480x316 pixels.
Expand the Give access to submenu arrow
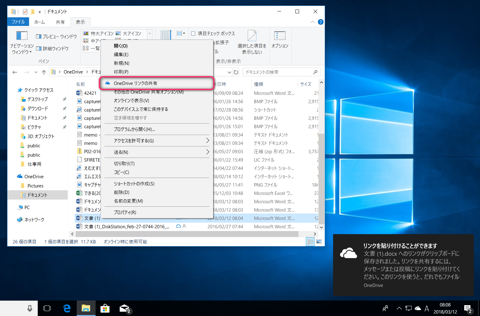[208, 141]
